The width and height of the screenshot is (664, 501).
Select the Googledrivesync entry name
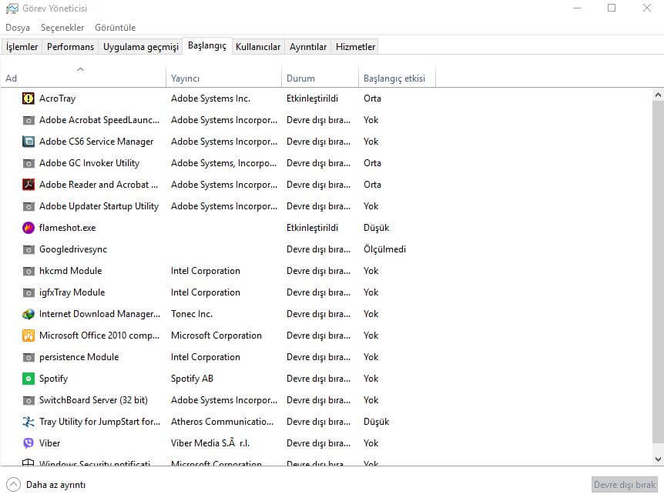coord(73,249)
